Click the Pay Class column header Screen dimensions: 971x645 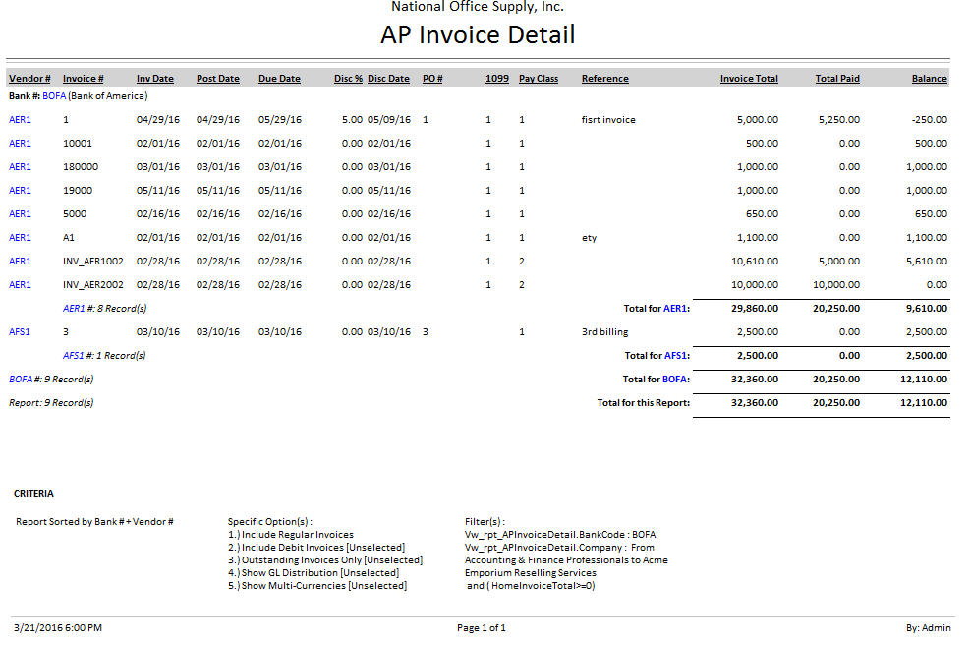click(538, 79)
